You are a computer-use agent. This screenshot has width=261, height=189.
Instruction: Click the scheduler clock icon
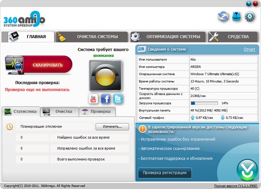tap(10, 126)
